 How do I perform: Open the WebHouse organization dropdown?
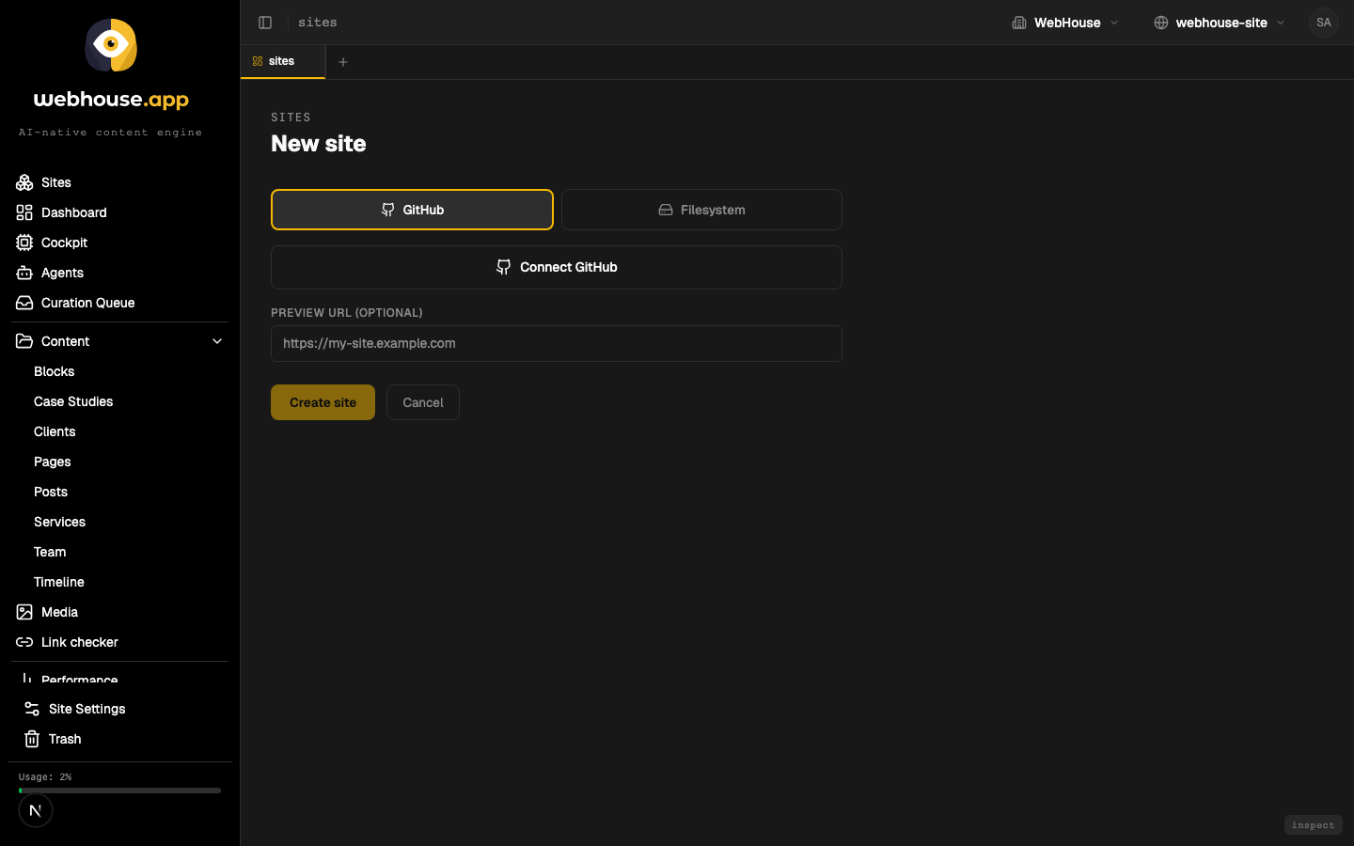pyautogui.click(x=1066, y=23)
